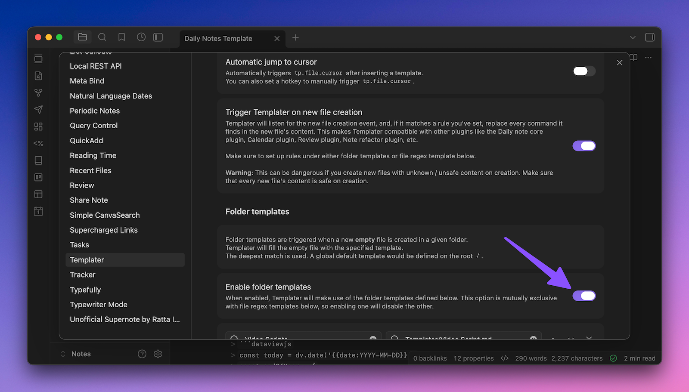The image size is (689, 392).
Task: Open help via the question mark icon
Action: click(142, 354)
